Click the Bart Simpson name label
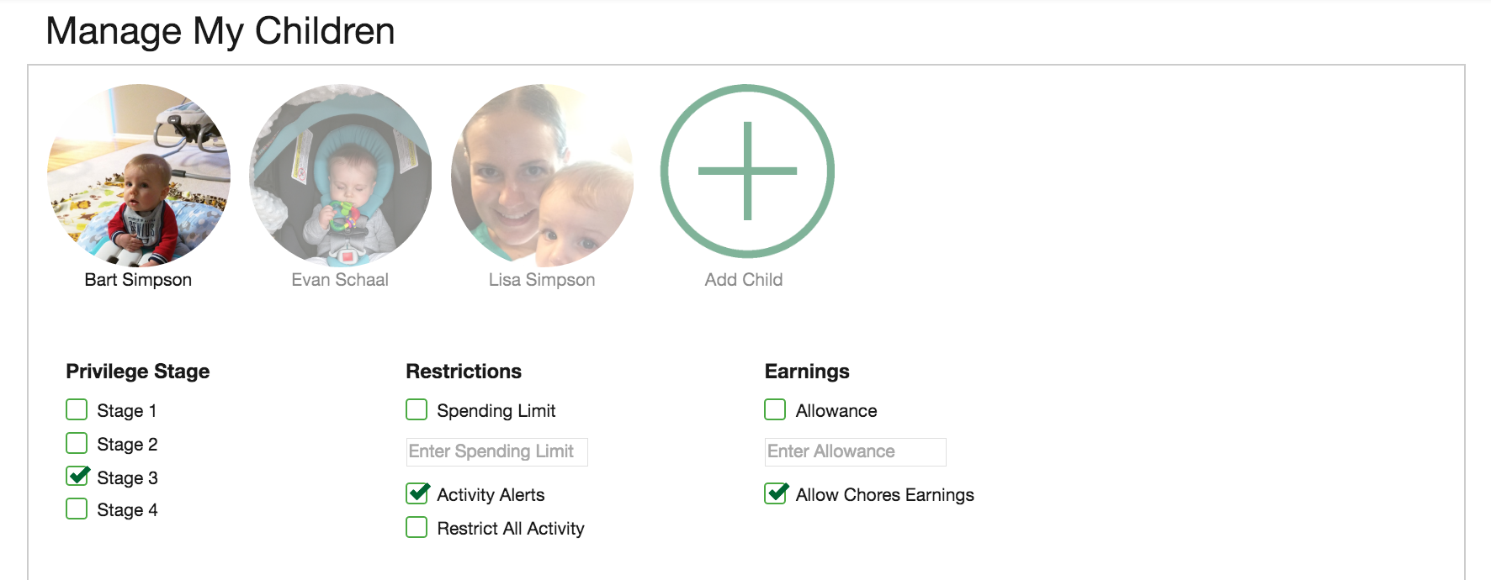Screen dimensions: 1491x580 click(138, 280)
